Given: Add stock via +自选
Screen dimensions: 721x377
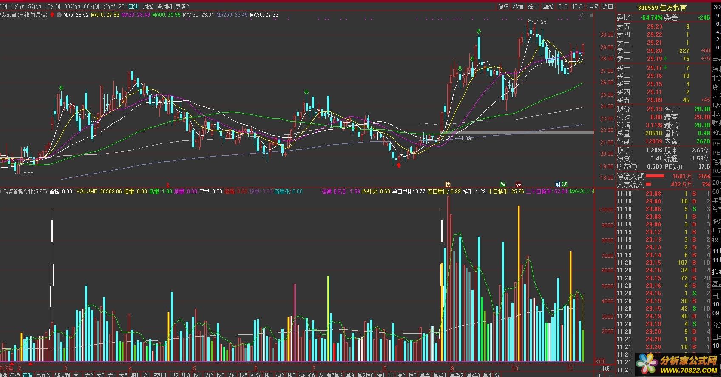Looking at the screenshot, I should (593, 6).
